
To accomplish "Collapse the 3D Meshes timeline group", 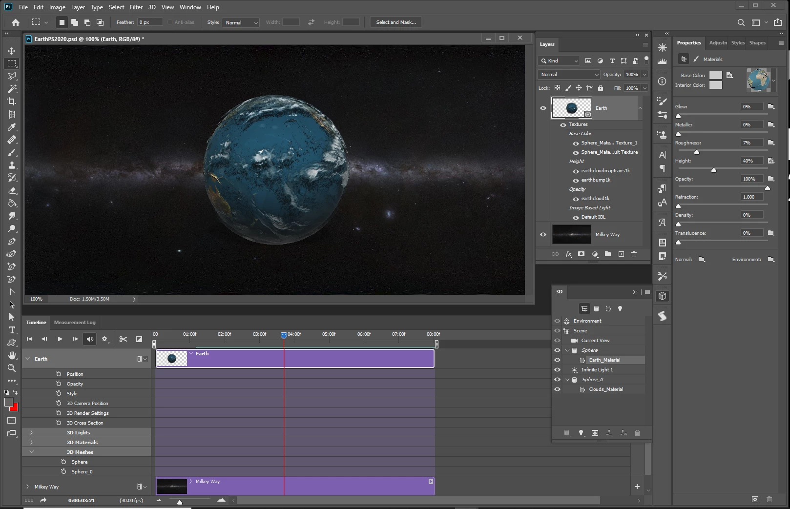I will pos(32,452).
